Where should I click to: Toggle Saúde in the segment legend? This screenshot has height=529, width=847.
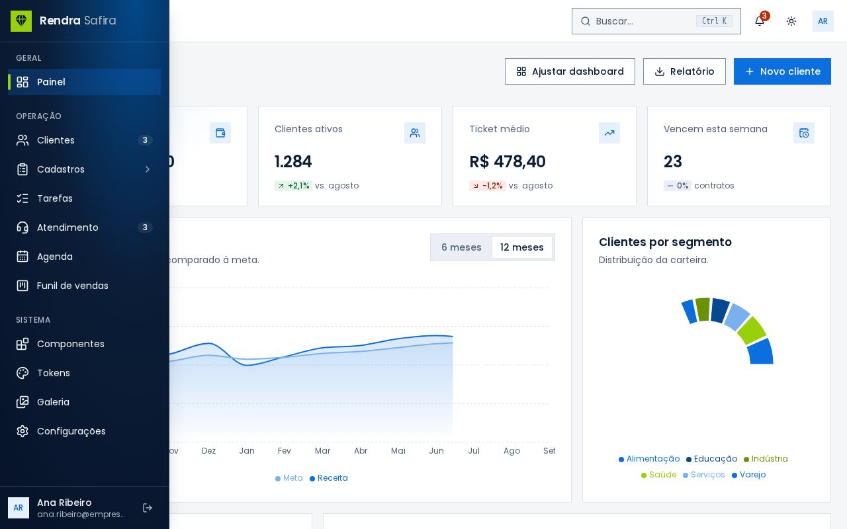(x=659, y=475)
